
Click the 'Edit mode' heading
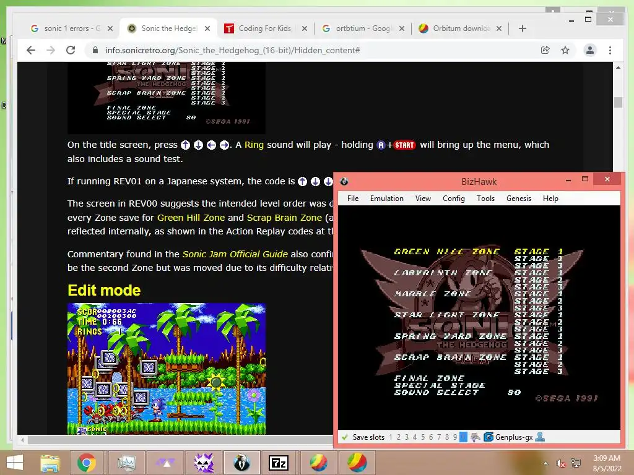(x=104, y=290)
